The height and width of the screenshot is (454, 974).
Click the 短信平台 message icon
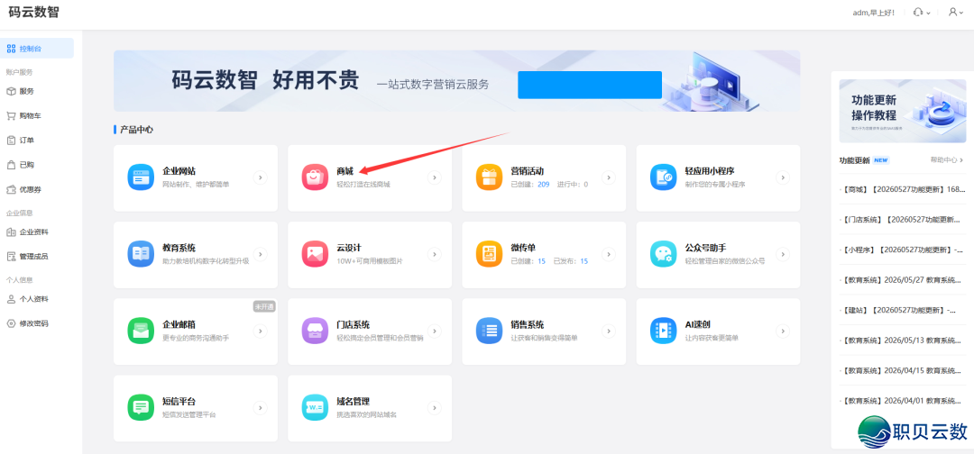[141, 407]
